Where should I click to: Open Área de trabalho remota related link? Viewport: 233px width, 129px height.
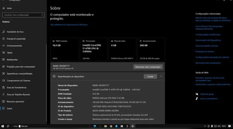(206, 46)
